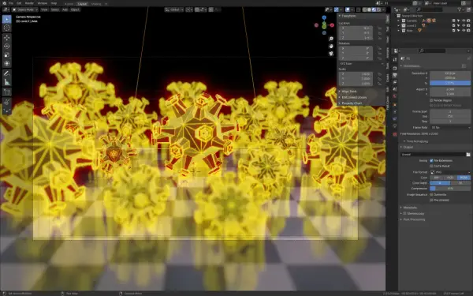This screenshot has width=473, height=296.
Task: Toggle camera view icon in viewport
Action: click(x=331, y=54)
